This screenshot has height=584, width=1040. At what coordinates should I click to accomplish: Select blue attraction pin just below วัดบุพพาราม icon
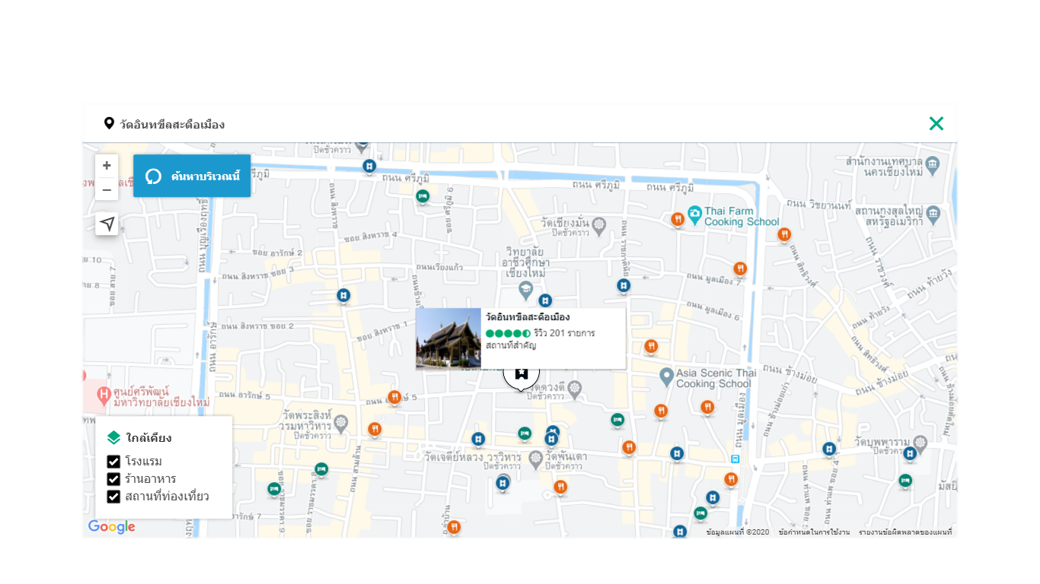click(909, 454)
